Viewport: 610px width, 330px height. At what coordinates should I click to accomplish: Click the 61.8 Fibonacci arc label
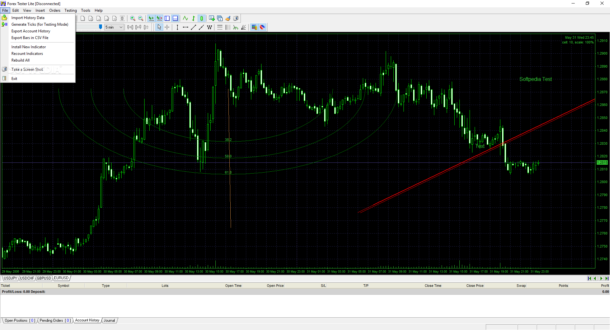click(228, 172)
